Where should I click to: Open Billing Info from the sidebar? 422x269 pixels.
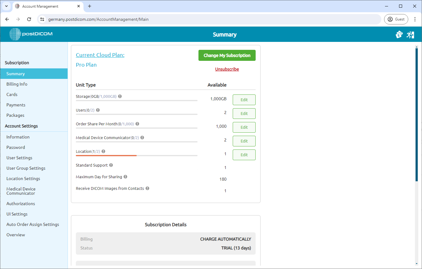pyautogui.click(x=17, y=84)
